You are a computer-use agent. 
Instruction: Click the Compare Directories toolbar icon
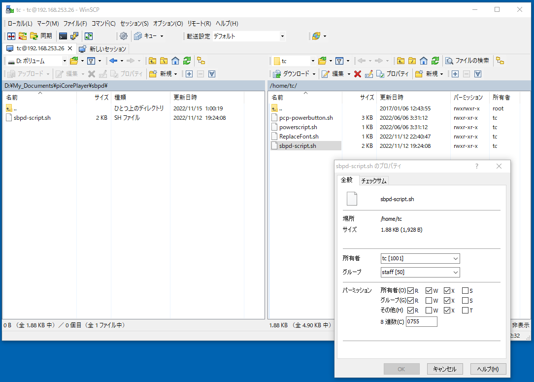coord(23,36)
